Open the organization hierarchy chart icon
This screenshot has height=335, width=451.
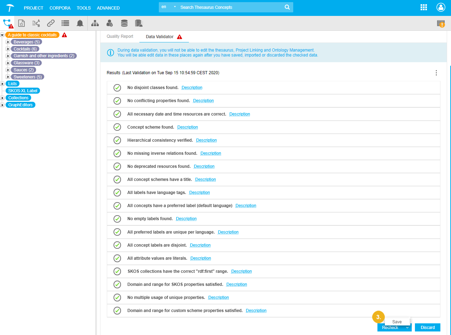click(95, 23)
